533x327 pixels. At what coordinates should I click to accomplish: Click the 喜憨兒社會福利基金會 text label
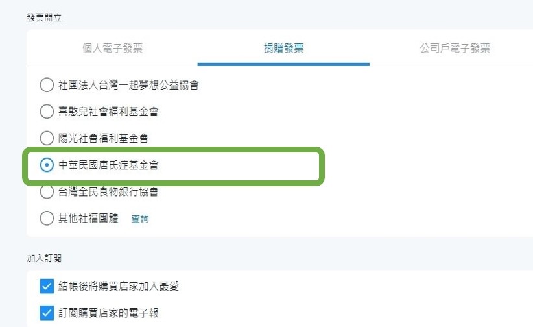108,112
